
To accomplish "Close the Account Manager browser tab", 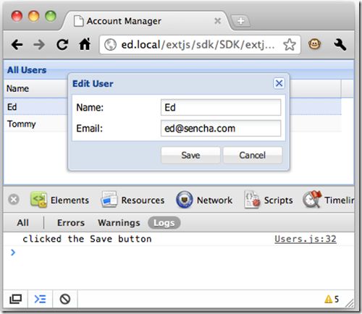I will [x=218, y=21].
